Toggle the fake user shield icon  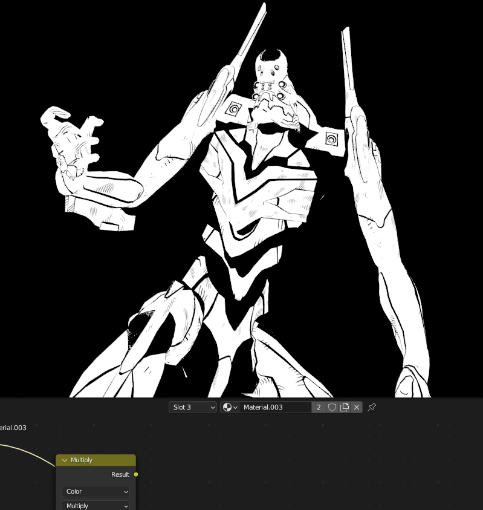332,407
